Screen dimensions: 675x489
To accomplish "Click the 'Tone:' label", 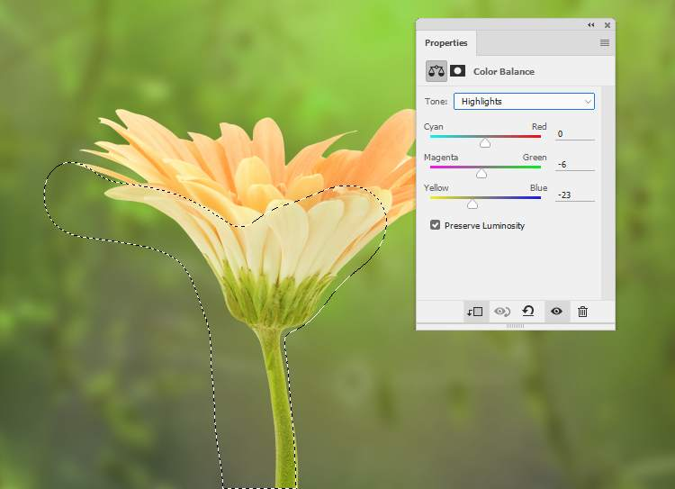I will (436, 101).
